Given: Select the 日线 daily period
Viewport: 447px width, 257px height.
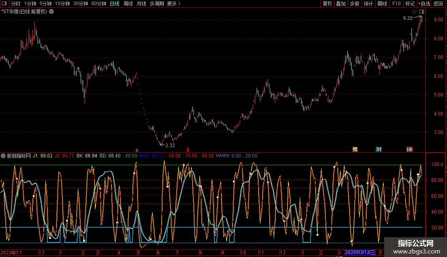Looking at the screenshot, I should [115, 4].
